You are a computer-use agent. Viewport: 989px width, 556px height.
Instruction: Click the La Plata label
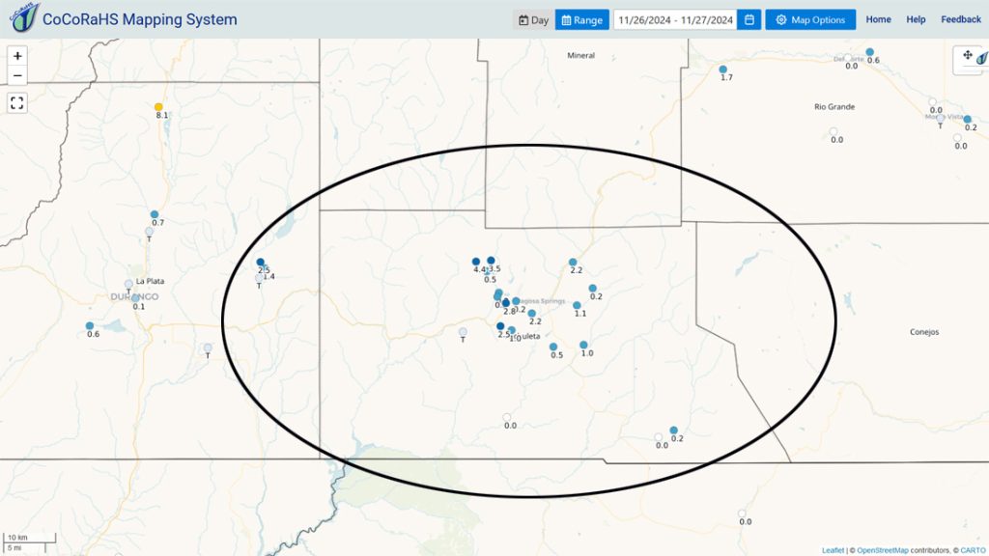tap(150, 281)
